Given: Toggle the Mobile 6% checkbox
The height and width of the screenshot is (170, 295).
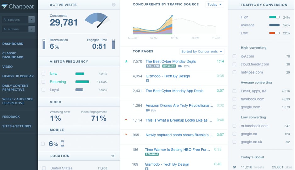Looking at the screenshot, I should pos(43,144).
